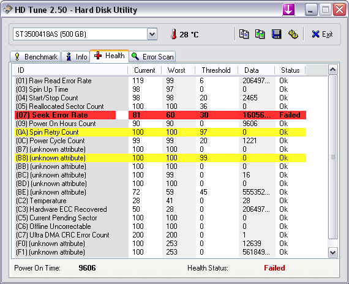
Task: Click the HD Tune title bar icon
Action: pos(7,10)
